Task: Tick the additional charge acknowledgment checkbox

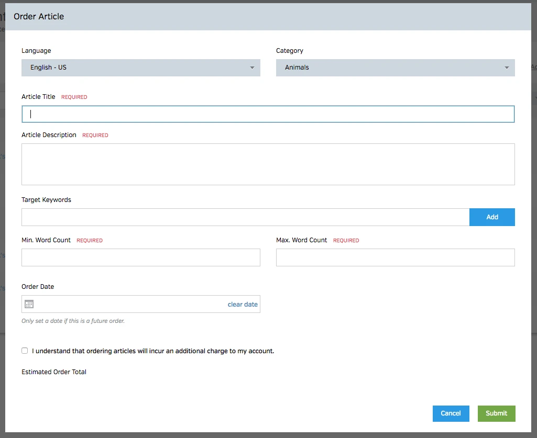Action: (x=25, y=351)
